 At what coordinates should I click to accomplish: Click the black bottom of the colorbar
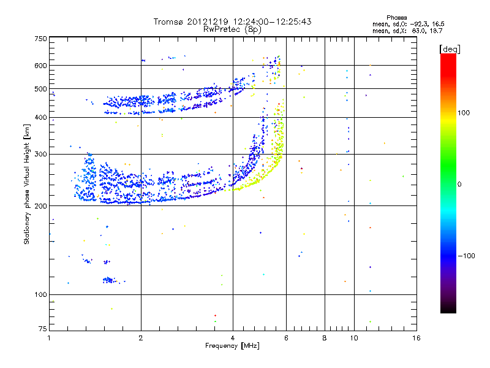coord(448,309)
